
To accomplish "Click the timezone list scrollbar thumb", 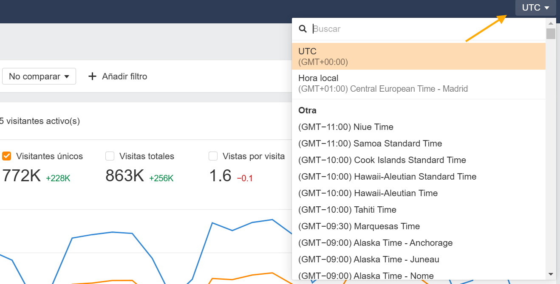I will [551, 34].
